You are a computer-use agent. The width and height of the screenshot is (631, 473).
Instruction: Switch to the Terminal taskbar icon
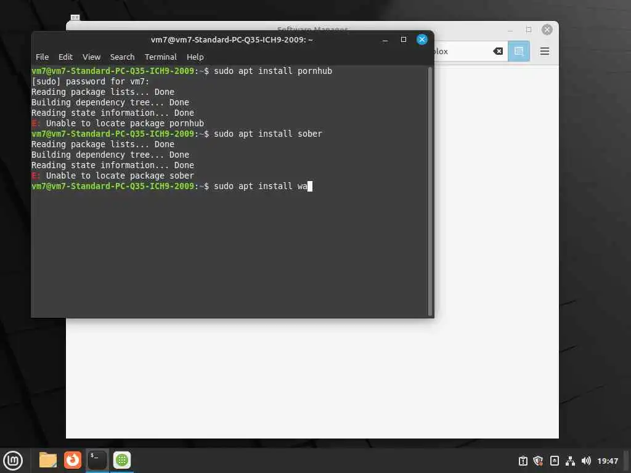[x=97, y=460]
